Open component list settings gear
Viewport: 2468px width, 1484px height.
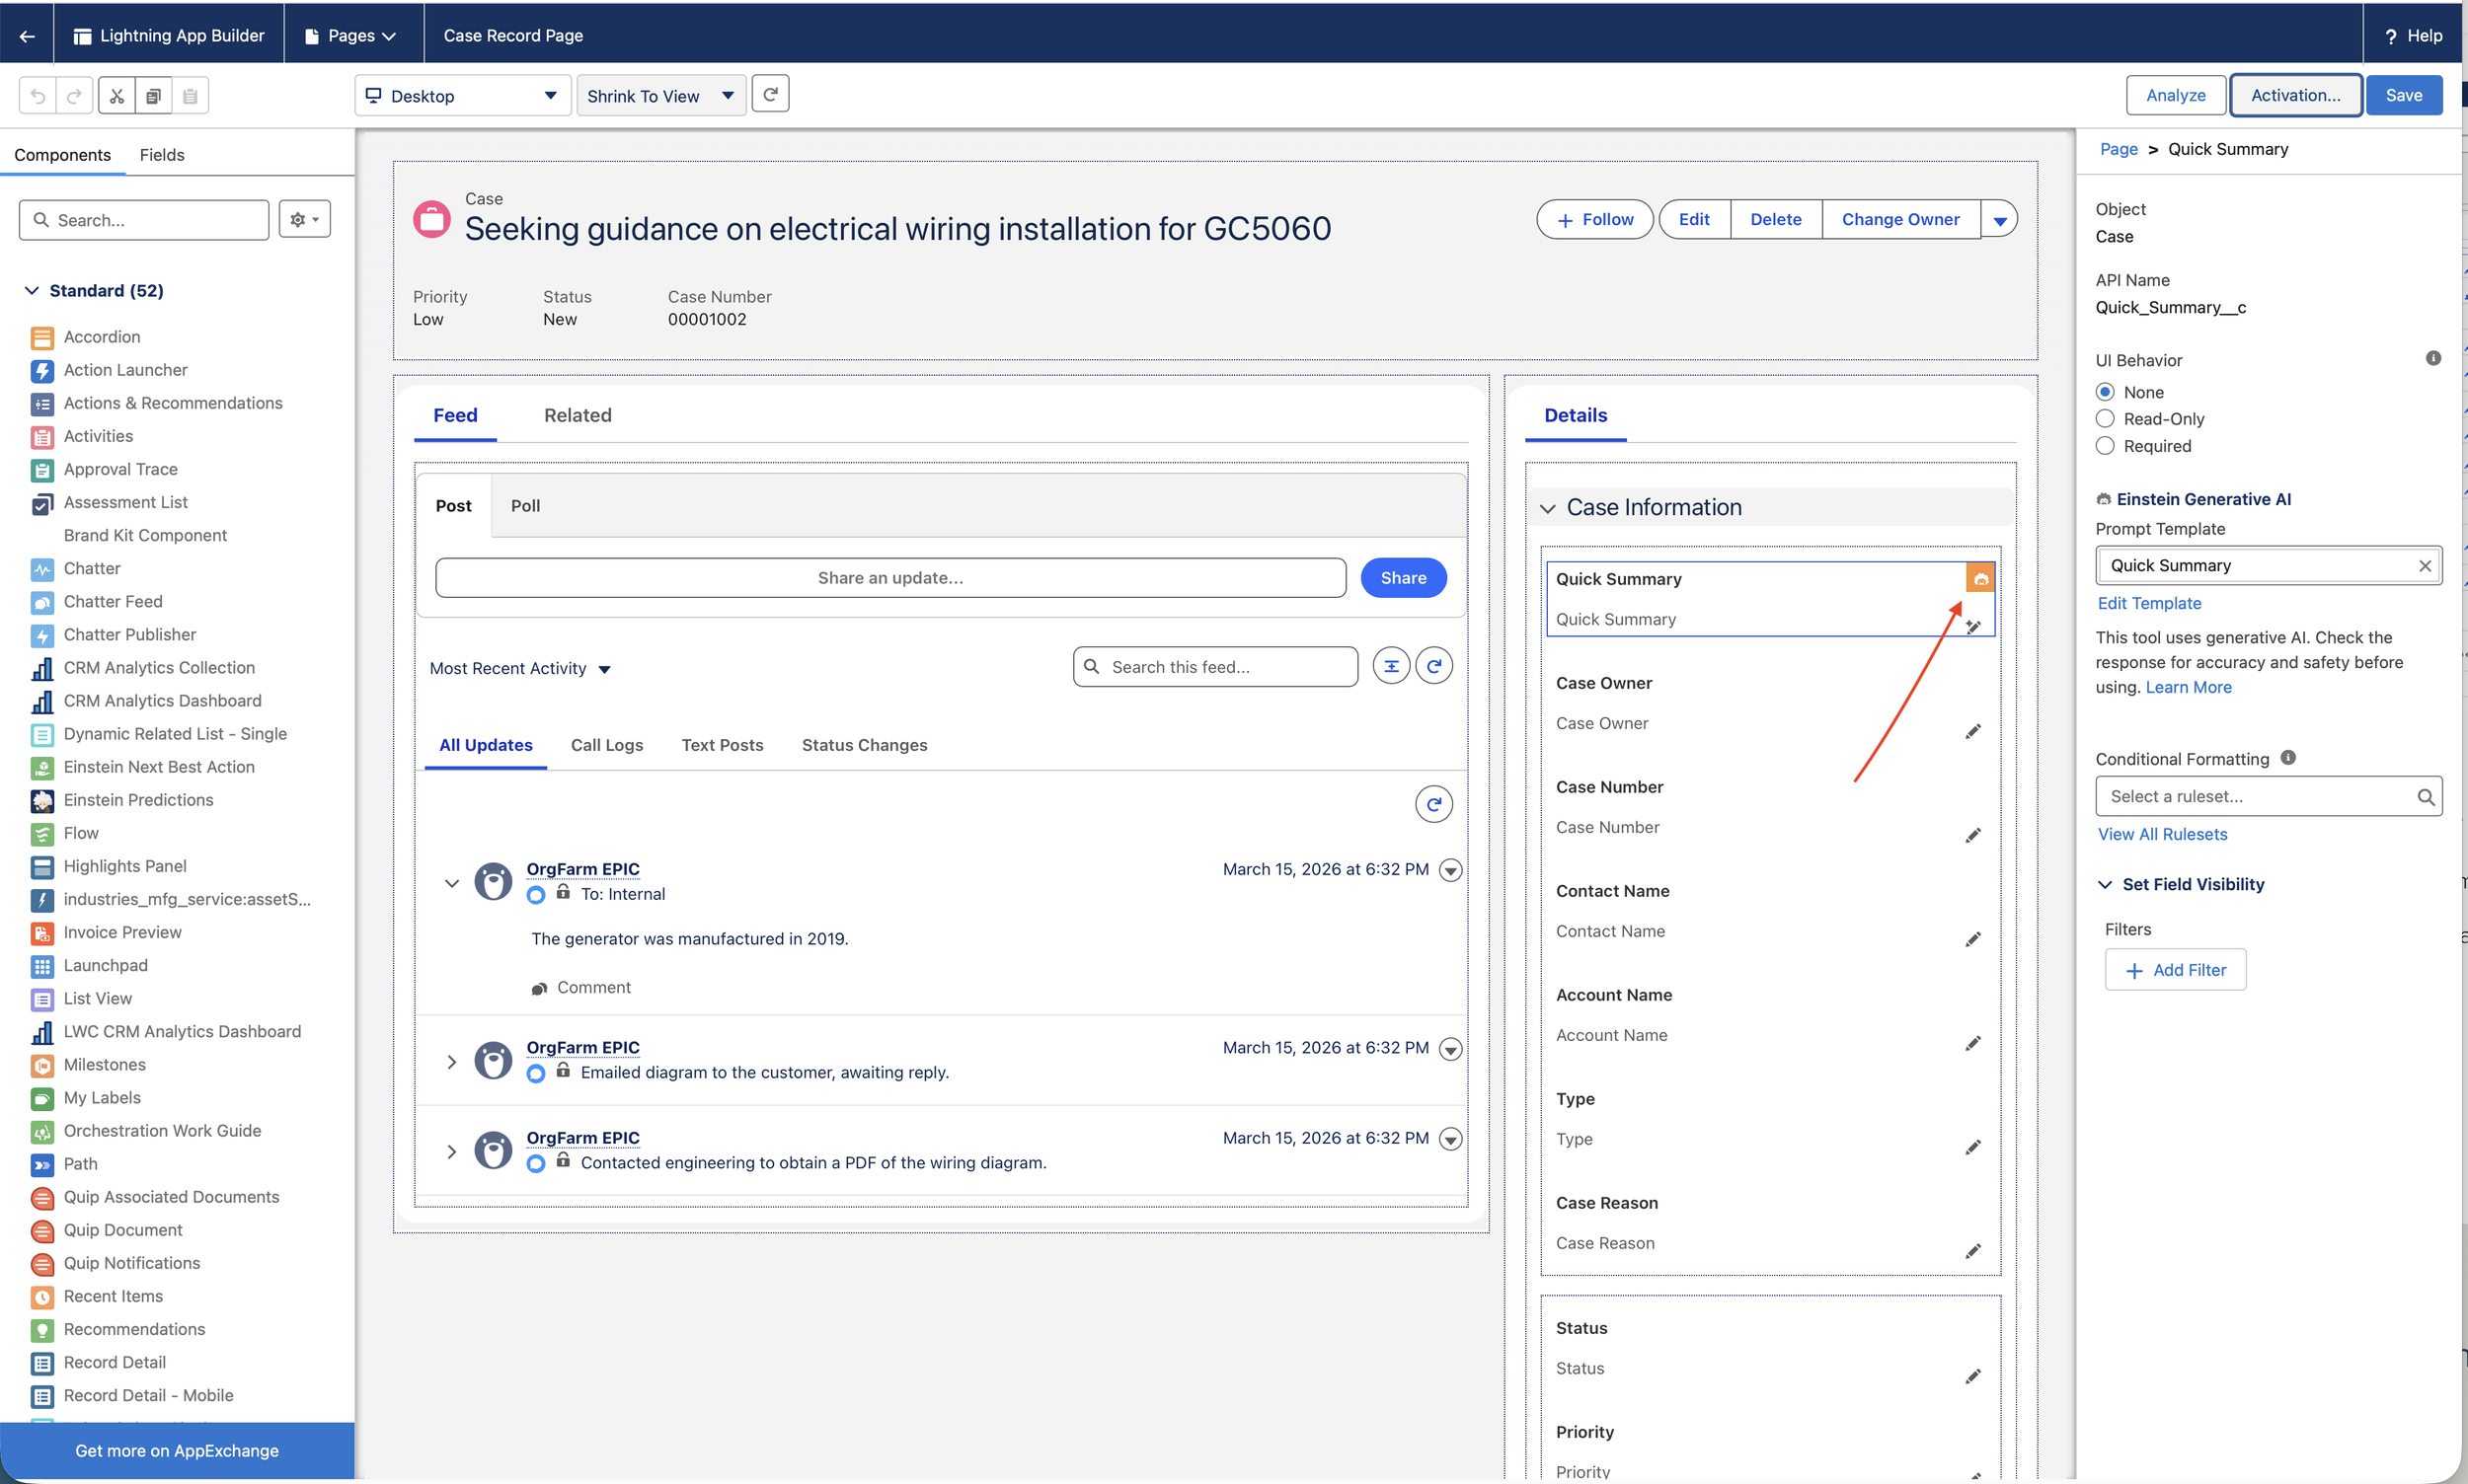304,219
